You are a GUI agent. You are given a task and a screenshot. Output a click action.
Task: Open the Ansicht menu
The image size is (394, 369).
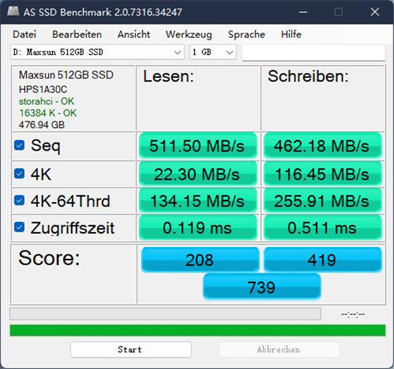pyautogui.click(x=133, y=34)
